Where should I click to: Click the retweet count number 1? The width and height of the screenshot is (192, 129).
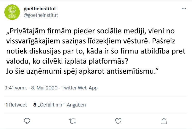coord(6,105)
